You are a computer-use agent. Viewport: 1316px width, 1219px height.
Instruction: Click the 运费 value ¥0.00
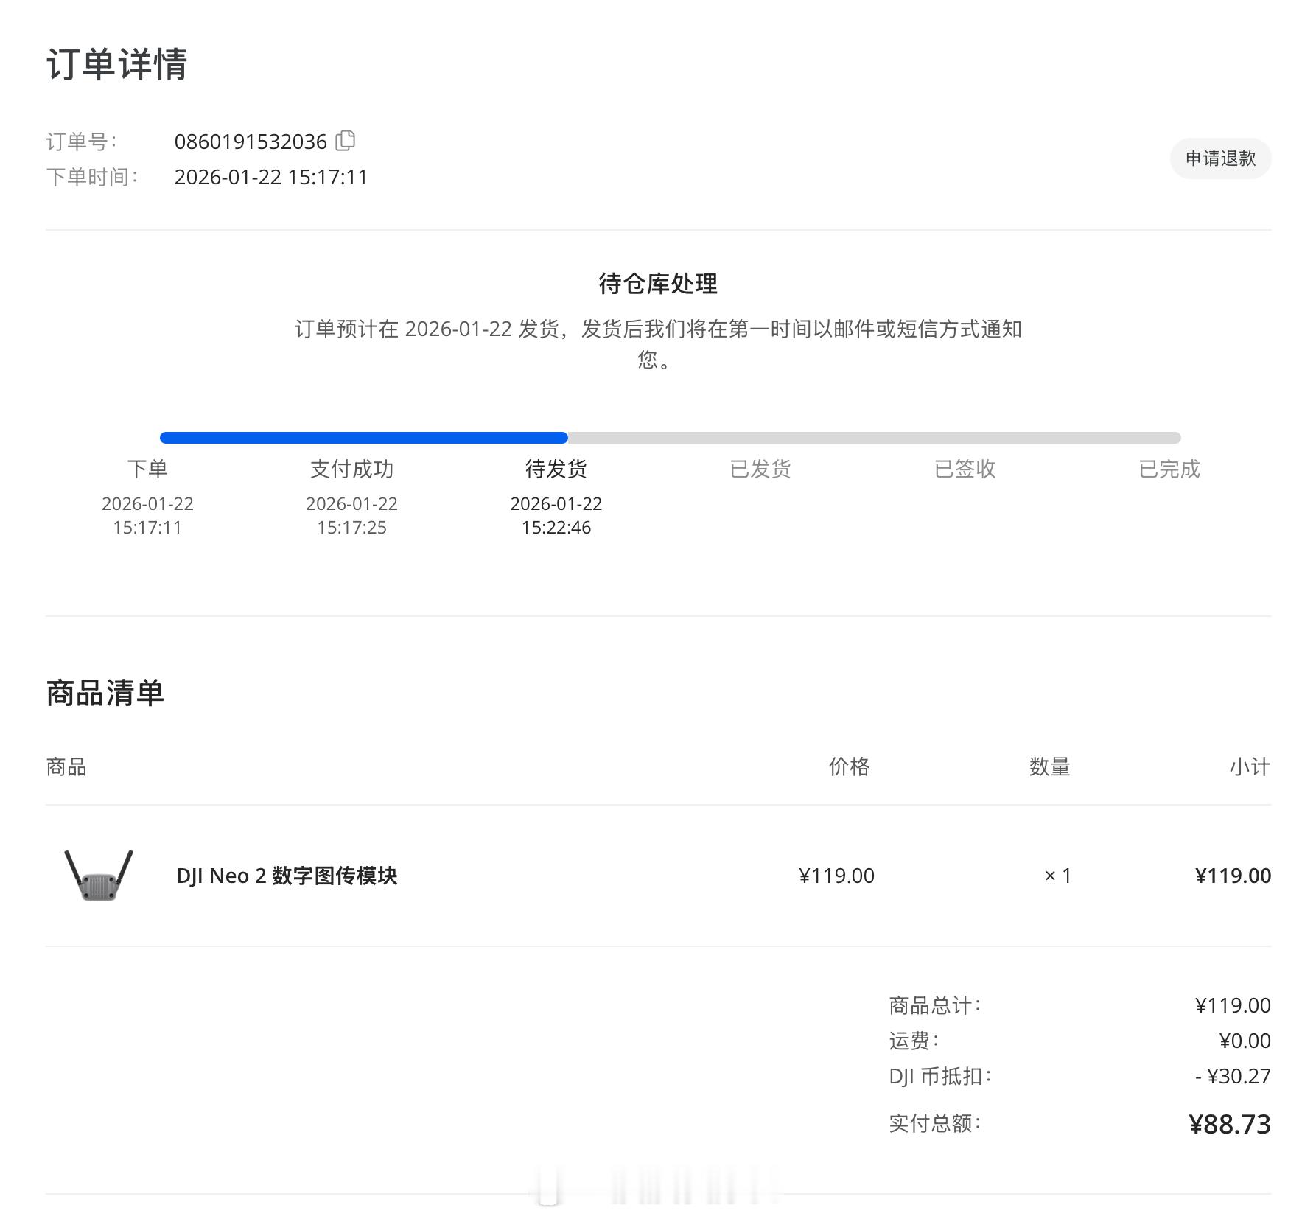[1245, 1041]
